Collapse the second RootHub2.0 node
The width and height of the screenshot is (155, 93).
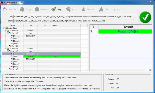6,49
